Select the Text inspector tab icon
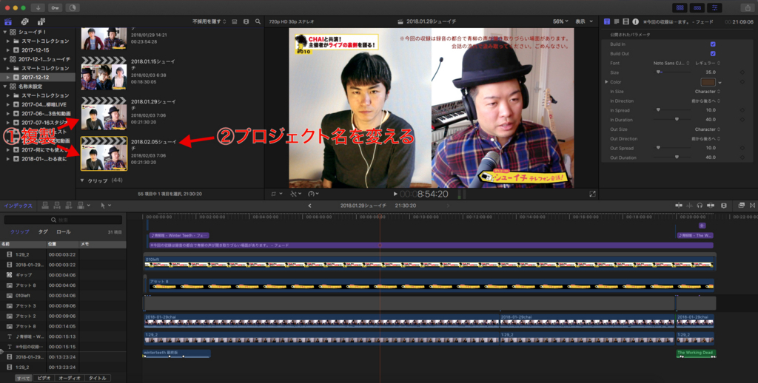The image size is (758, 383). [617, 21]
